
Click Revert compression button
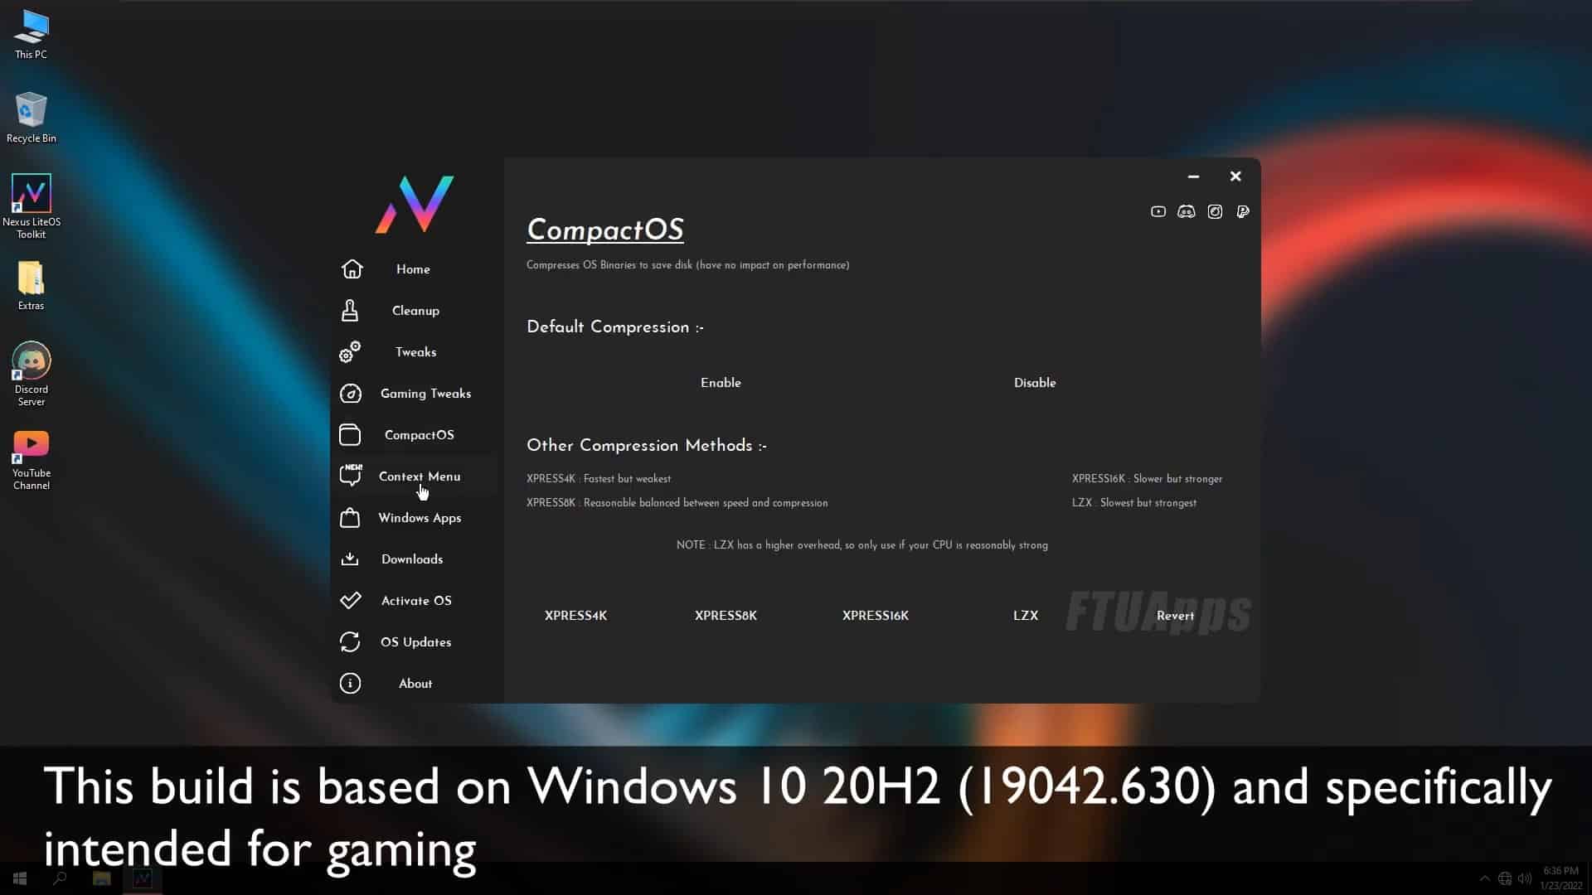pyautogui.click(x=1174, y=614)
